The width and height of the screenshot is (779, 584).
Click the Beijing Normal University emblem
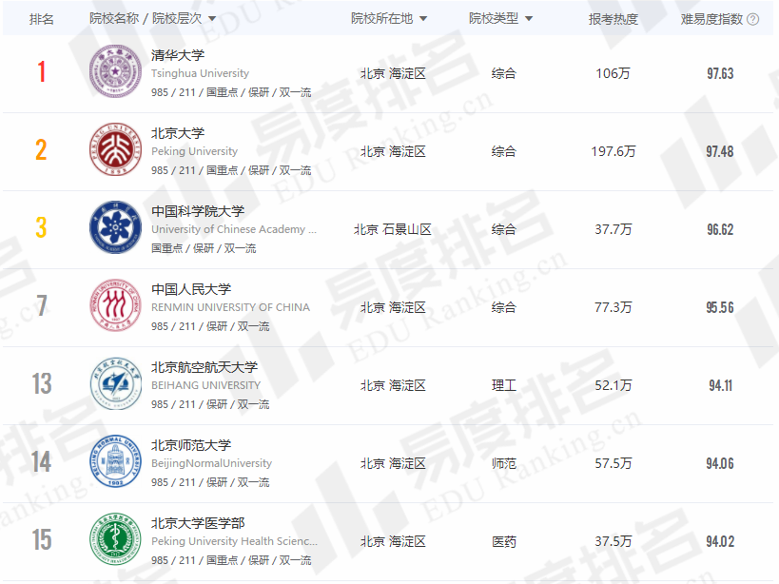116,462
